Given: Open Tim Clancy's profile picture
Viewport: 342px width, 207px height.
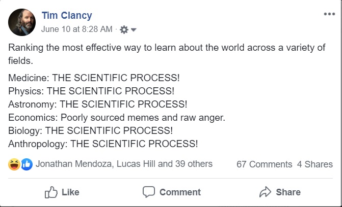Looking at the screenshot, I should coord(22,22).
